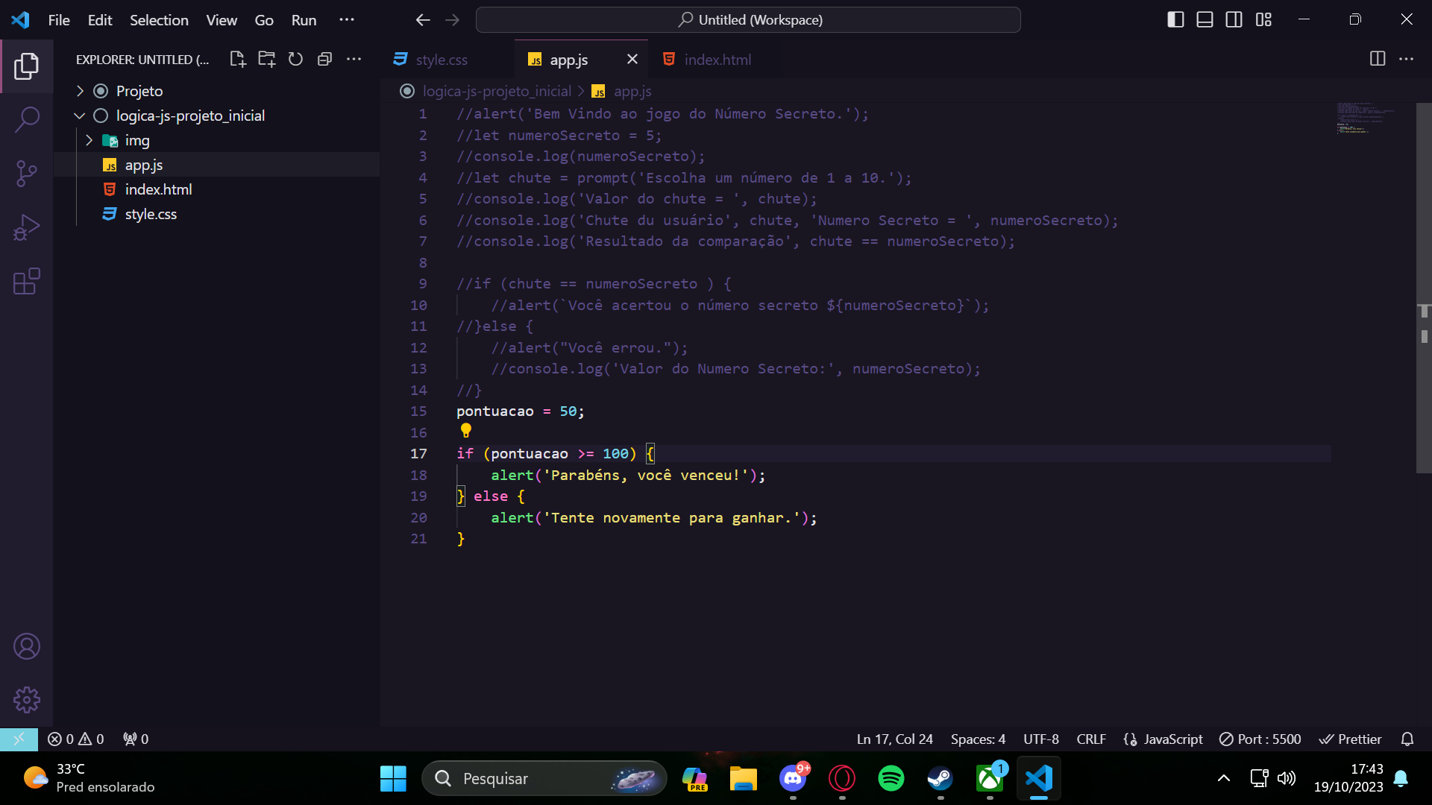Open the Explorer view in activity bar

pos(27,66)
